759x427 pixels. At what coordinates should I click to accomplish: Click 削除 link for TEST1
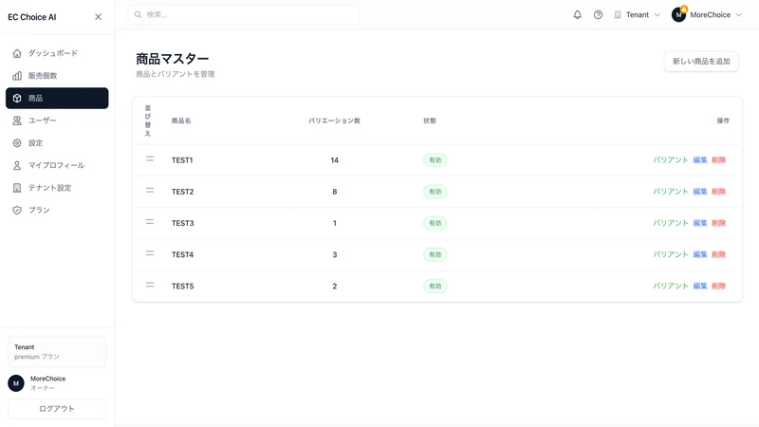719,159
